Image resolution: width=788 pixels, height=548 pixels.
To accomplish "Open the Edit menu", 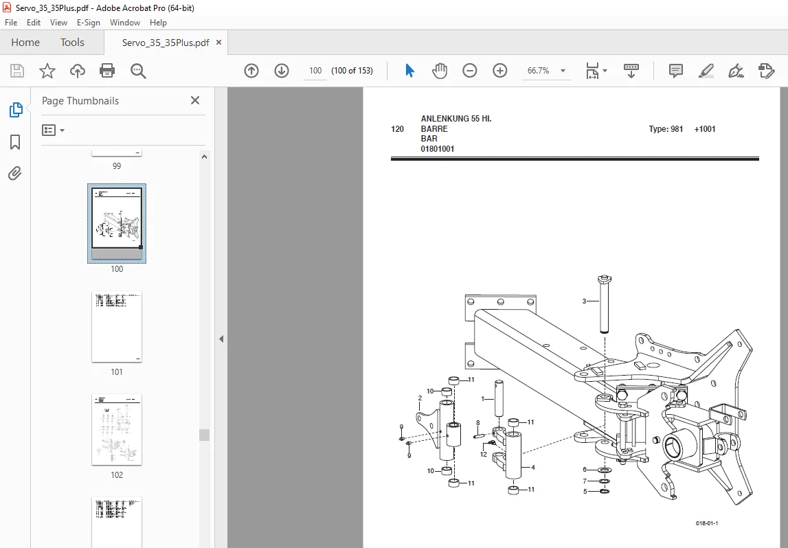I will point(34,23).
